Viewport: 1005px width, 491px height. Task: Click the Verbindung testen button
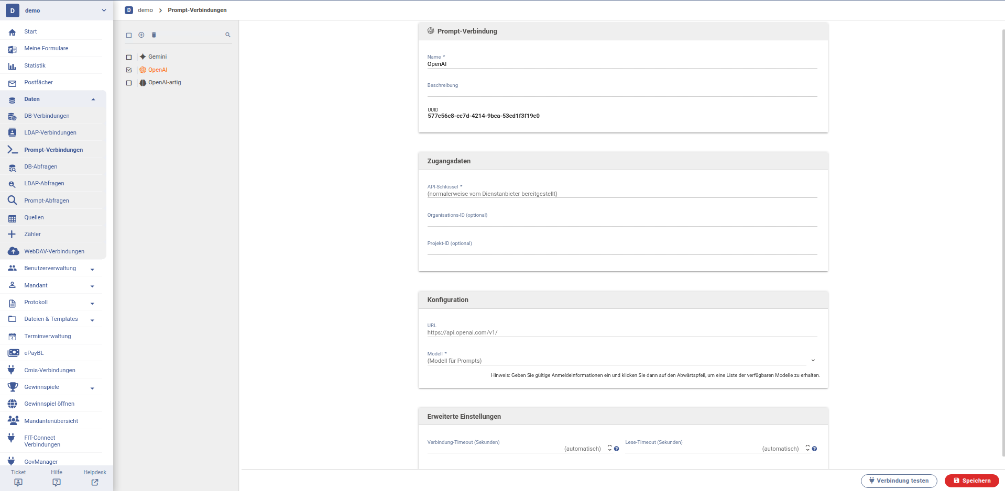[899, 481]
